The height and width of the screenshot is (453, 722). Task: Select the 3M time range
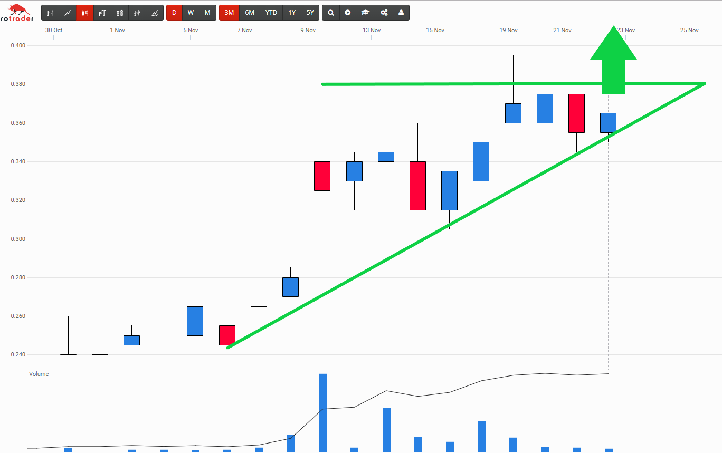pyautogui.click(x=229, y=13)
